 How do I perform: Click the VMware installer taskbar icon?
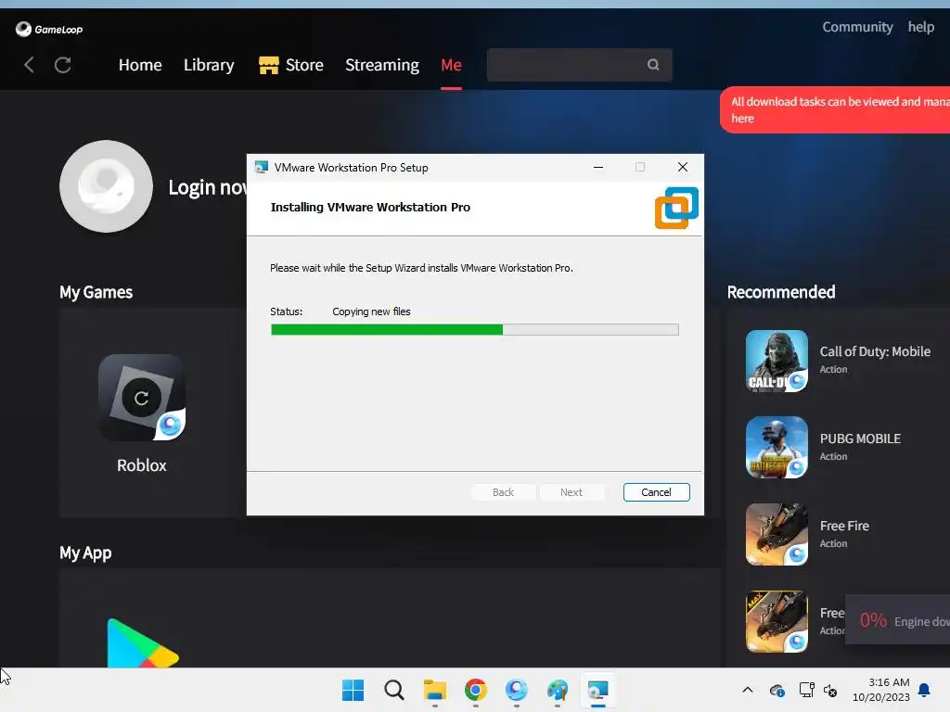pyautogui.click(x=598, y=690)
